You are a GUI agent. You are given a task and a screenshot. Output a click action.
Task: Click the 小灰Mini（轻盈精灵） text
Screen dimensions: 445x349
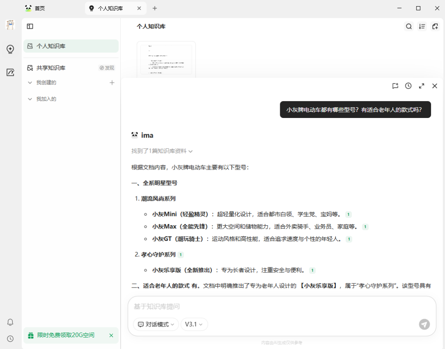180,214
